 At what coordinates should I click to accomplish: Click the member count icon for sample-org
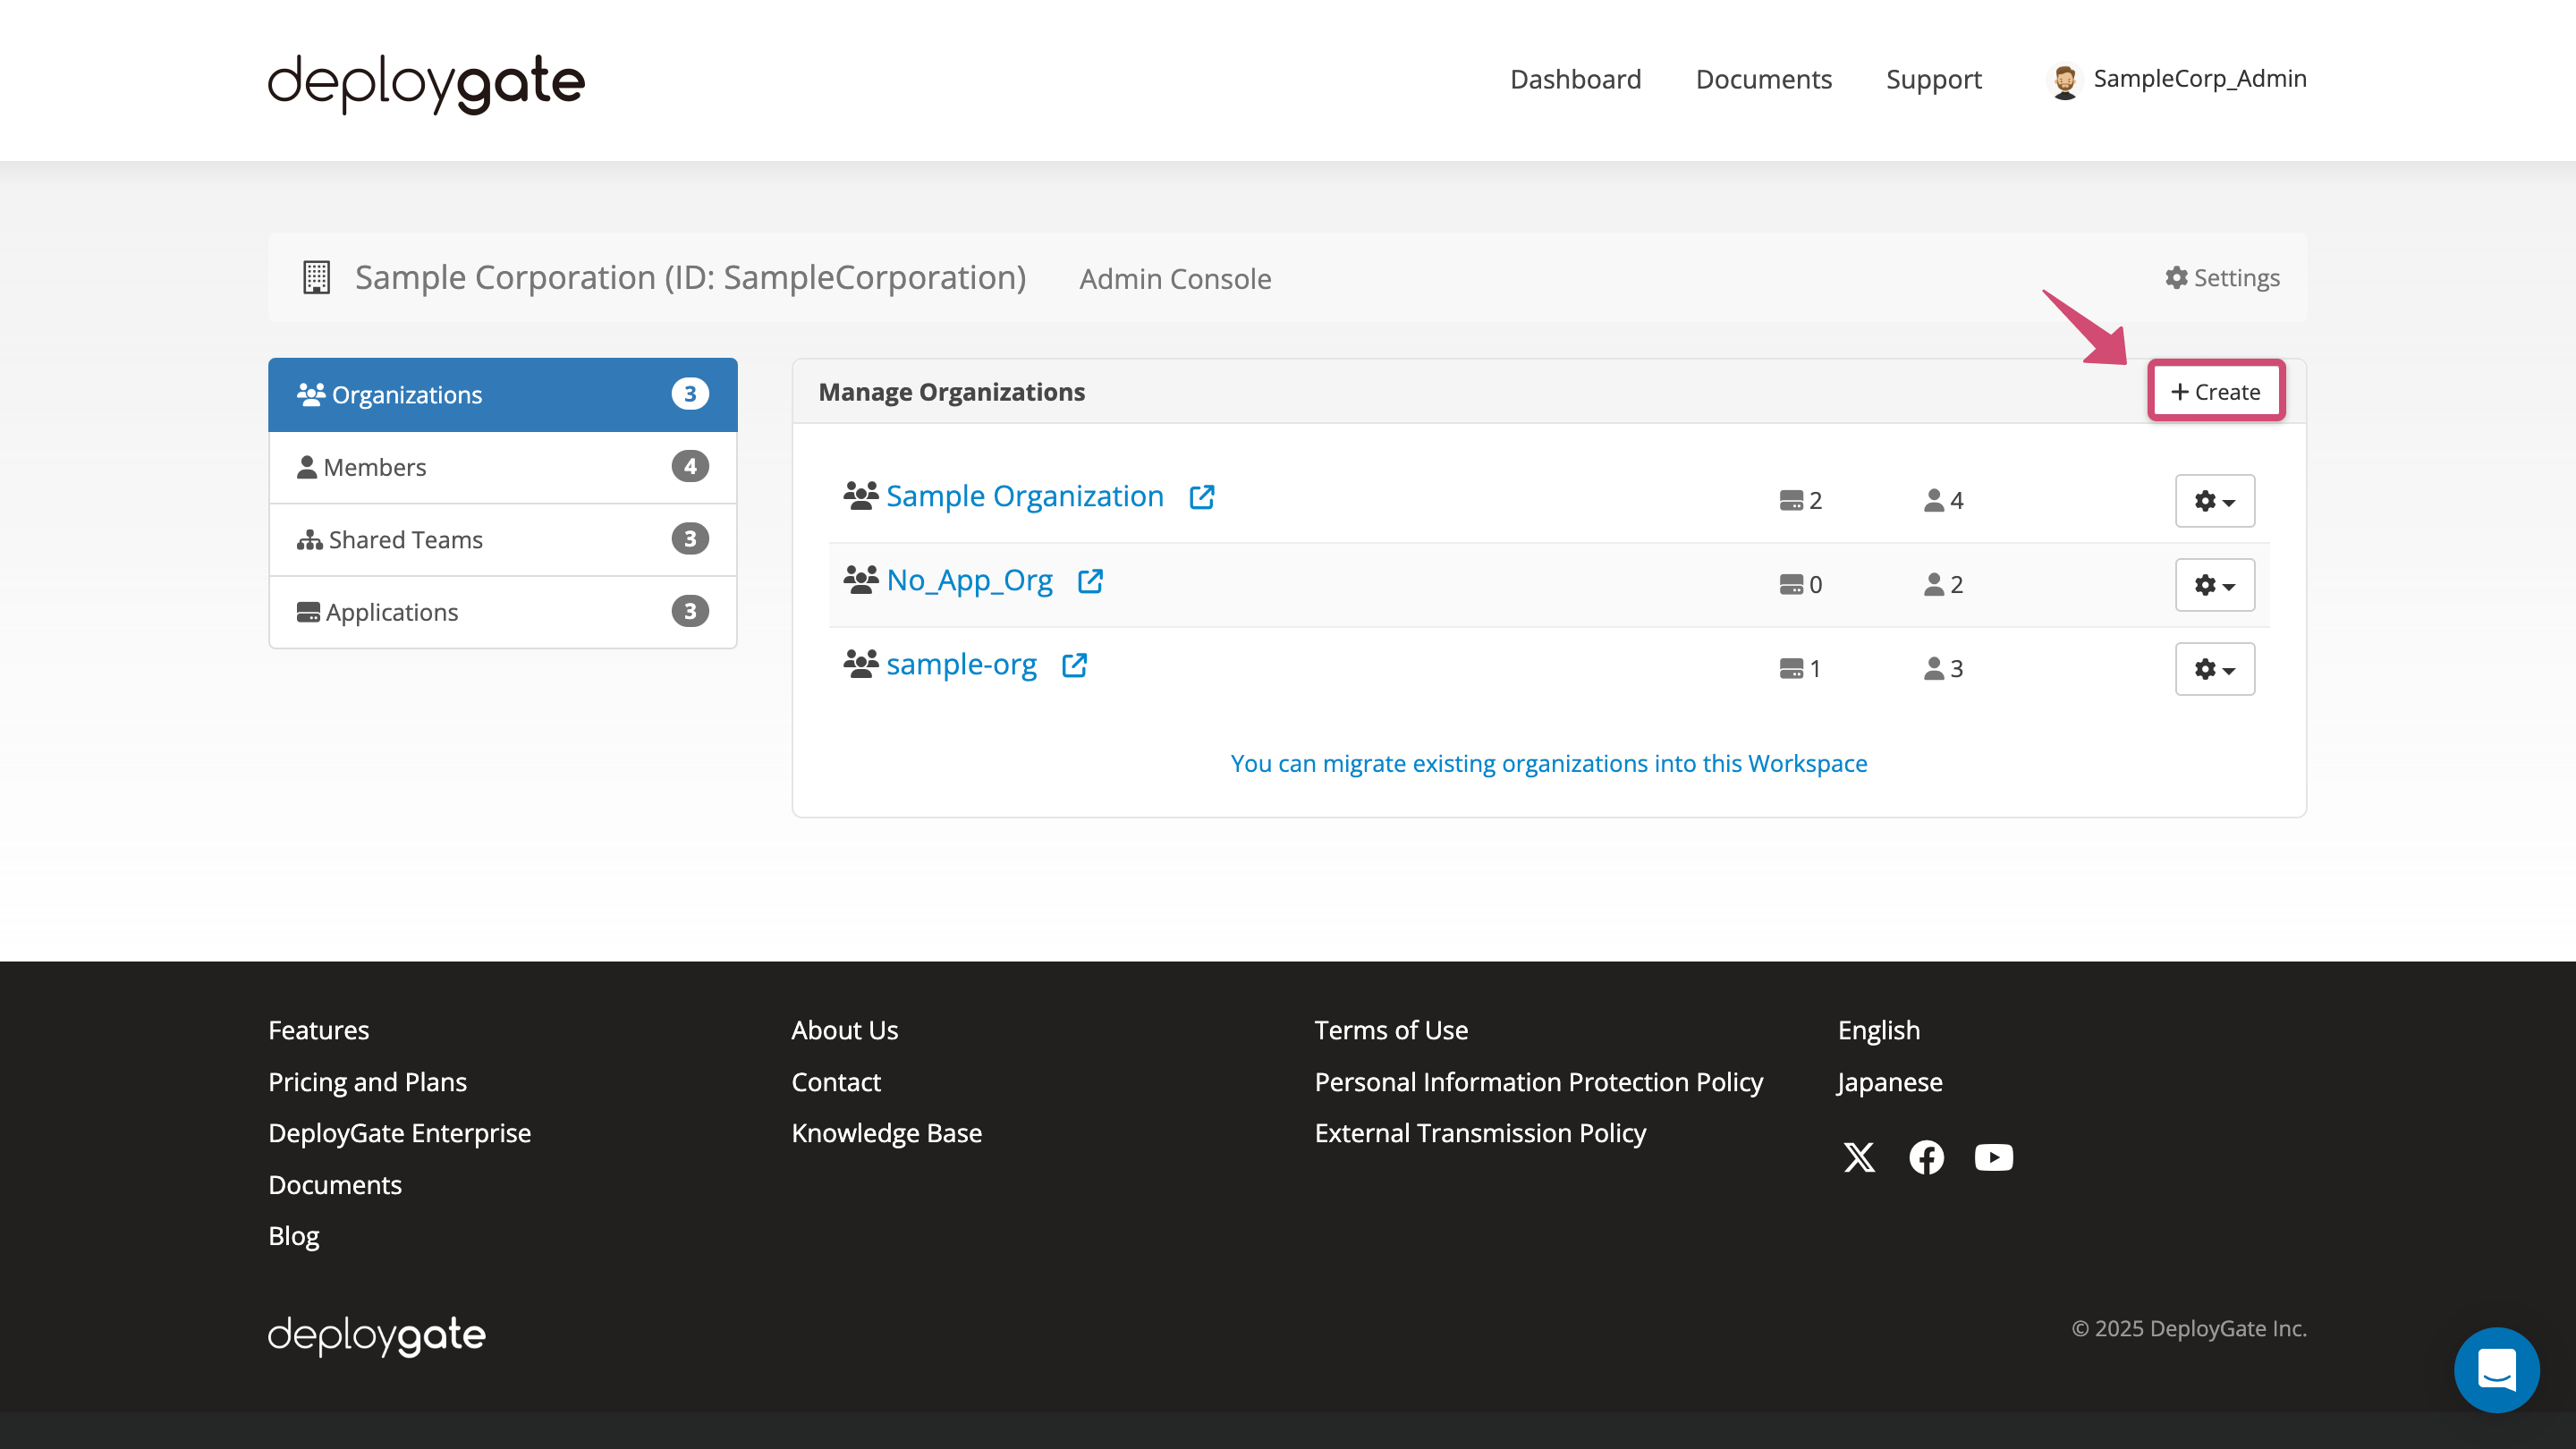[1934, 668]
